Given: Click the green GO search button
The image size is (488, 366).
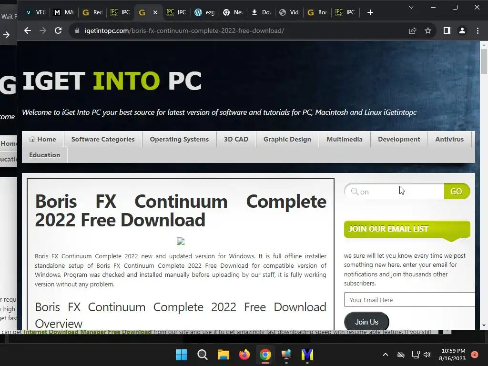Looking at the screenshot, I should [x=456, y=192].
